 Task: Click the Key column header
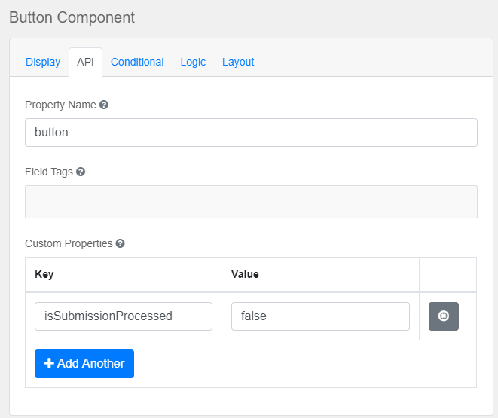[x=44, y=275]
